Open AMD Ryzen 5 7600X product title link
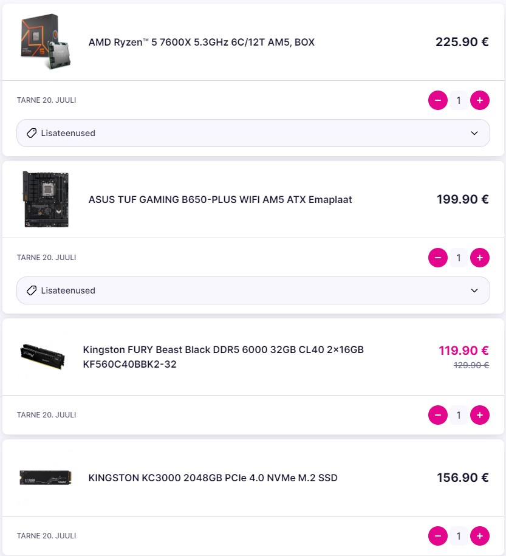Screen dimensions: 506x556 coord(201,43)
